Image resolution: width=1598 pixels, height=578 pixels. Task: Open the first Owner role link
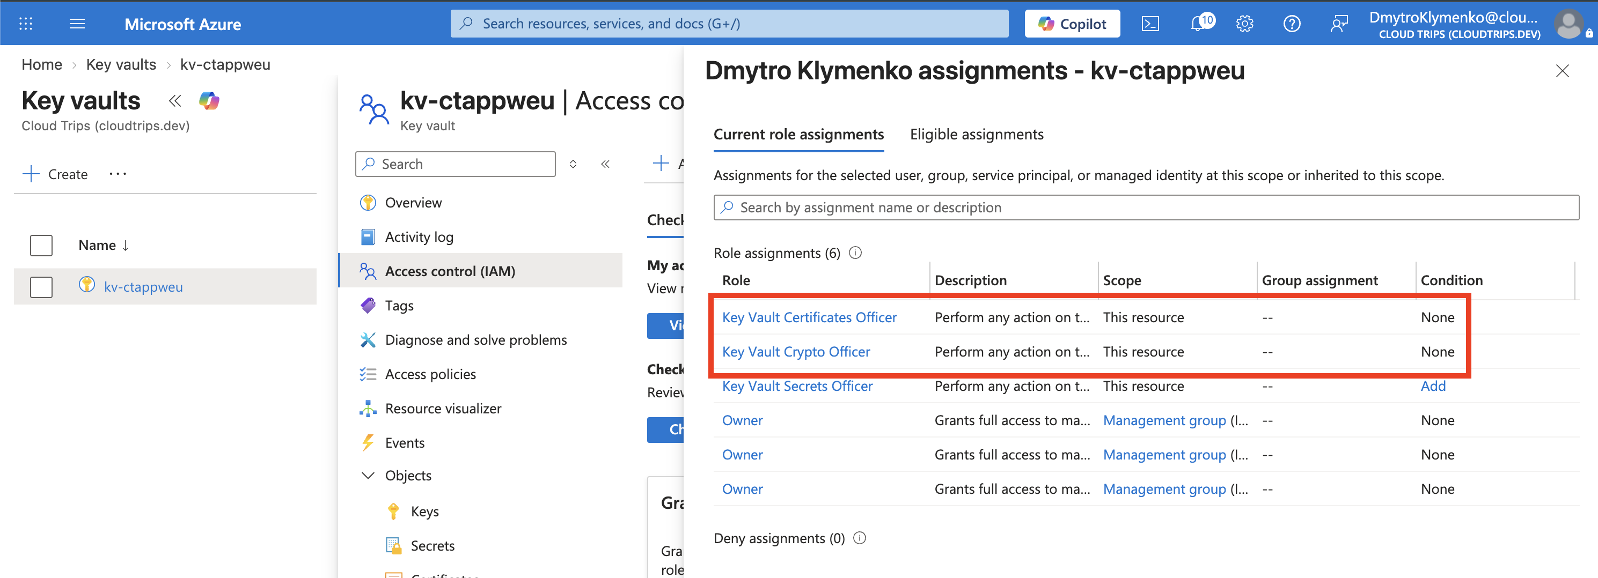[x=742, y=420]
